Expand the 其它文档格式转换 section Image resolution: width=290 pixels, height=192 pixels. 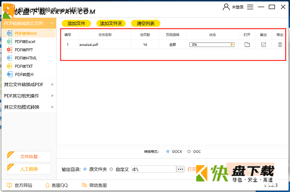(29, 107)
